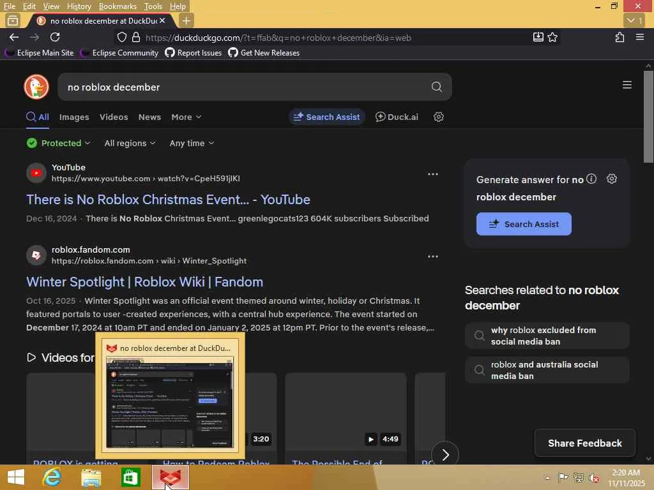Open the File menu
The height and width of the screenshot is (490, 654).
[9, 6]
